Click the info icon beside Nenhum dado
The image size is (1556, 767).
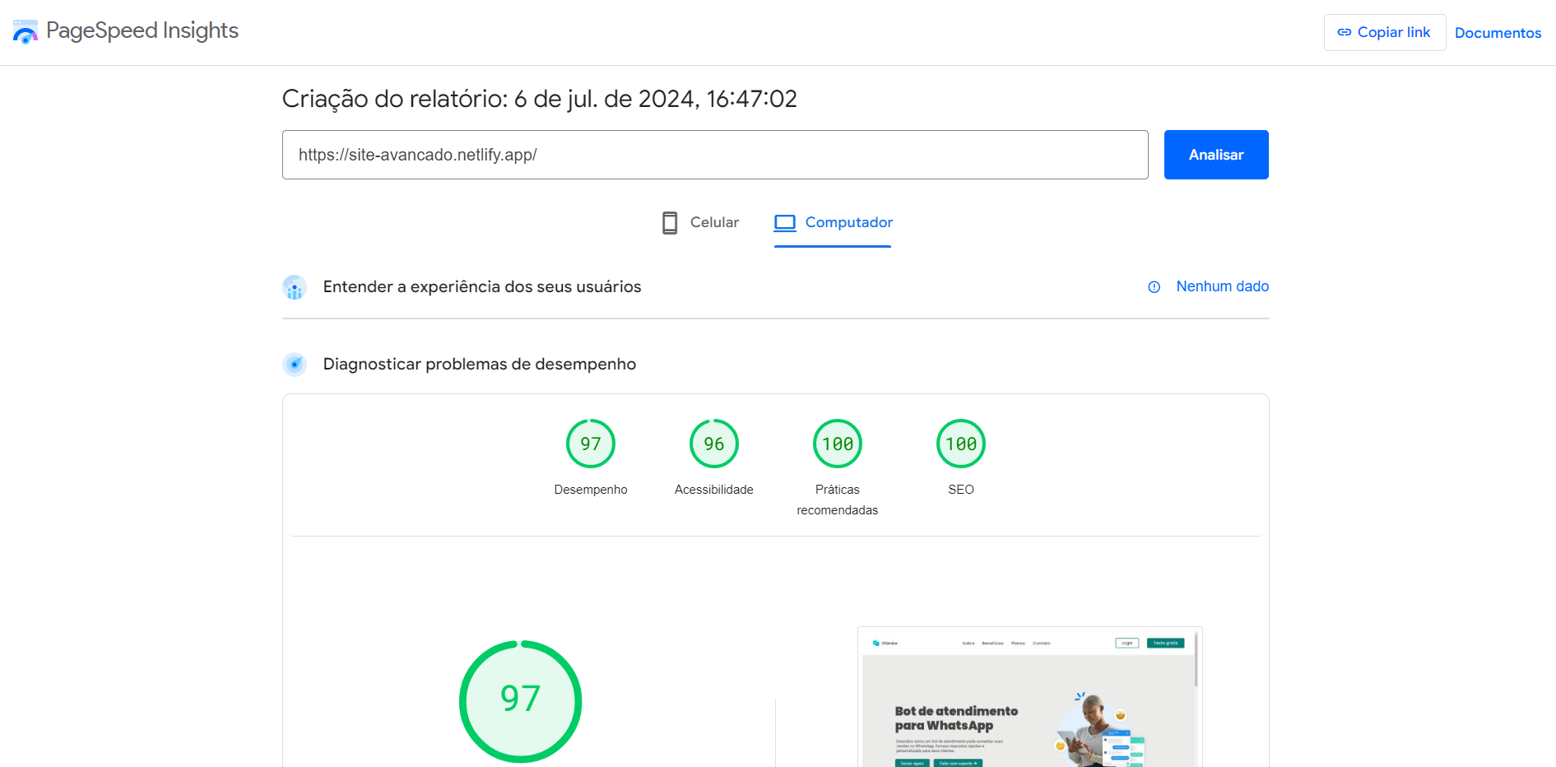tap(1154, 287)
